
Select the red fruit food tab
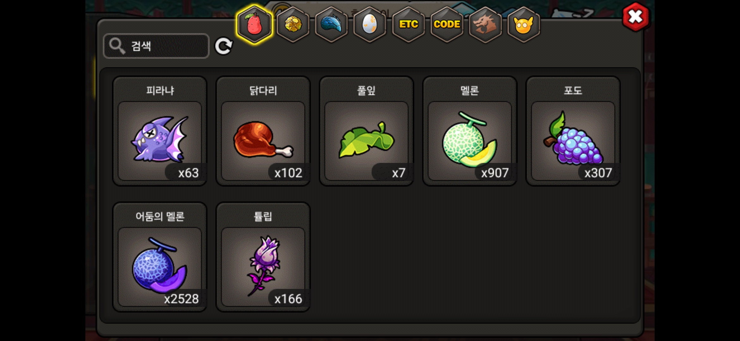[x=254, y=24]
